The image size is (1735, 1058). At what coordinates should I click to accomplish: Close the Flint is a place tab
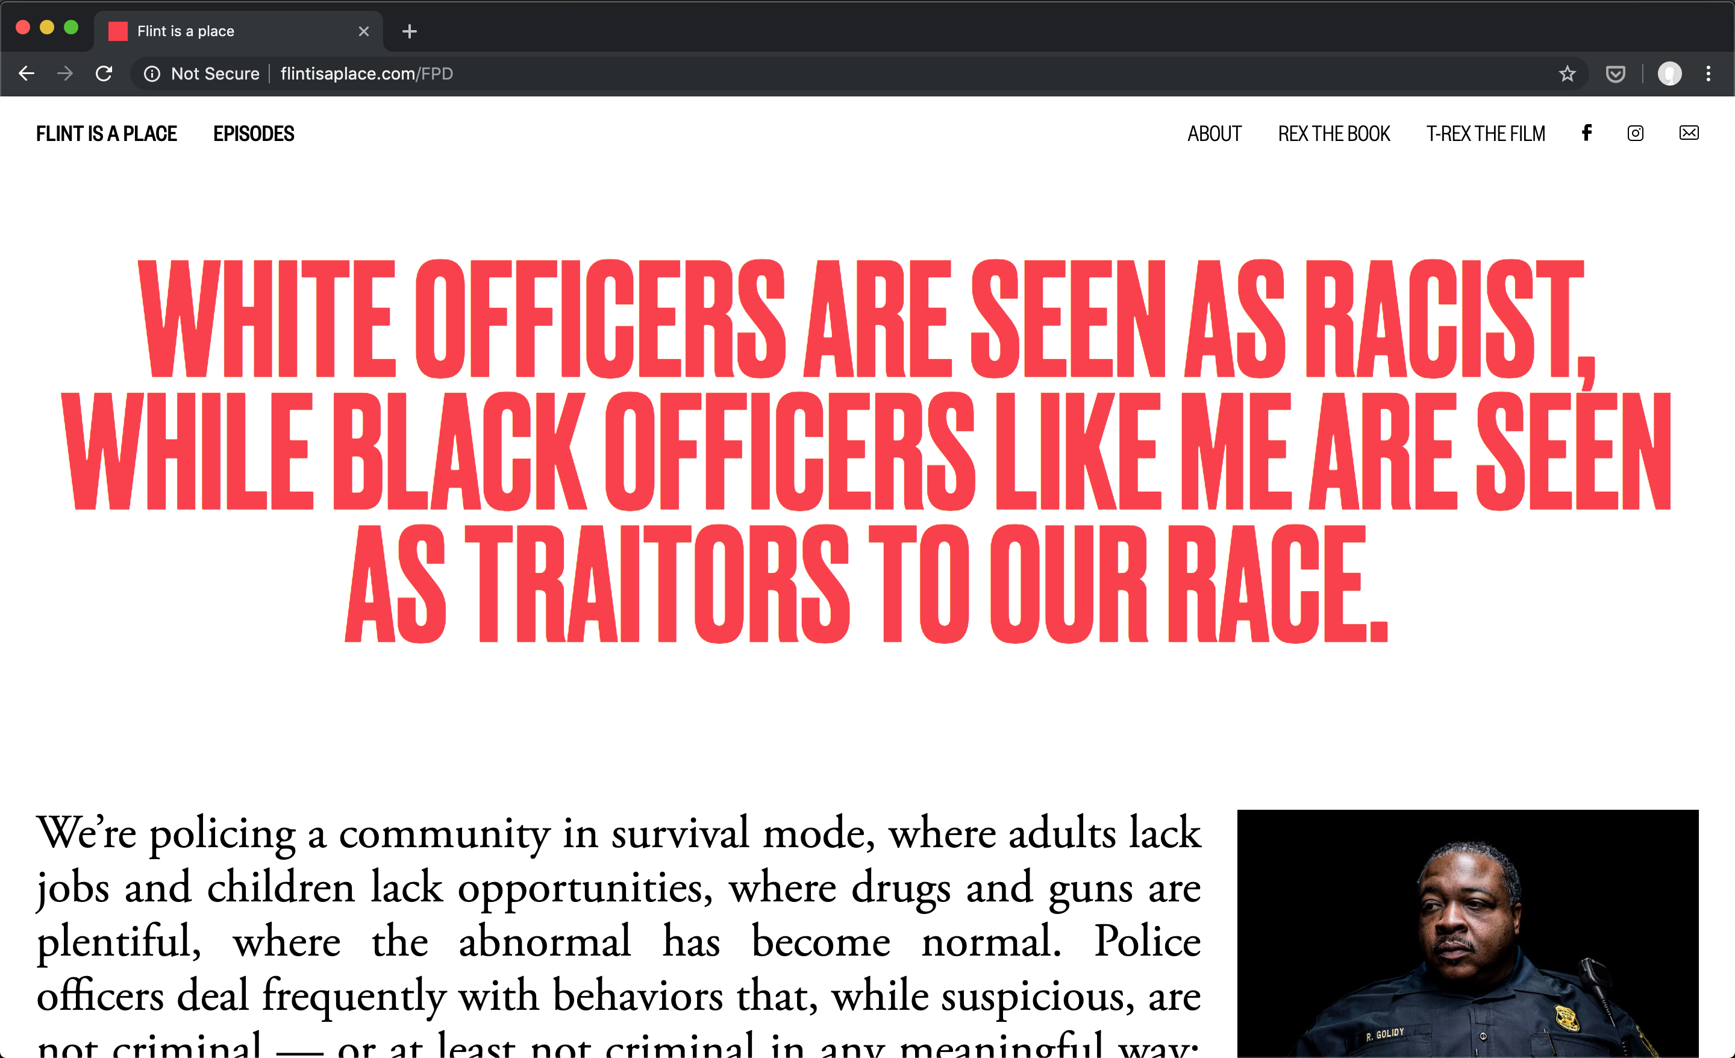[x=363, y=32]
